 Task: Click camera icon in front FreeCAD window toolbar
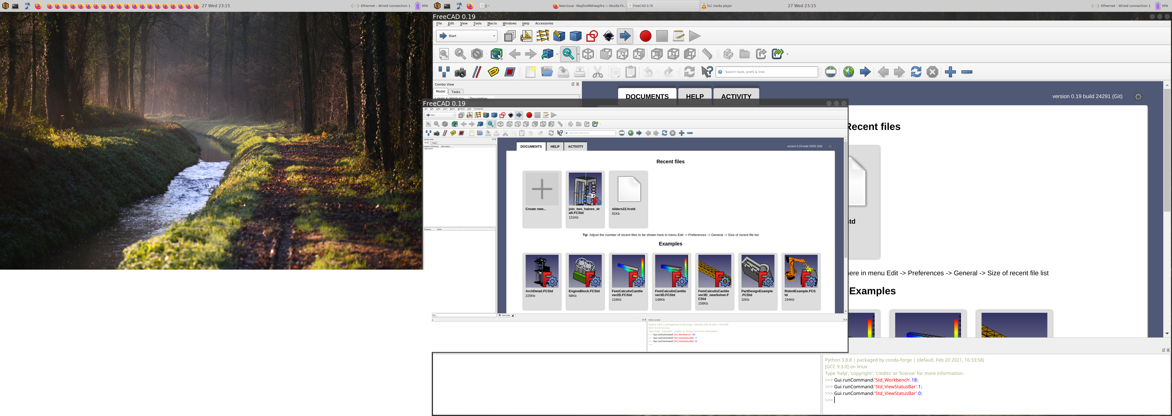(x=437, y=133)
